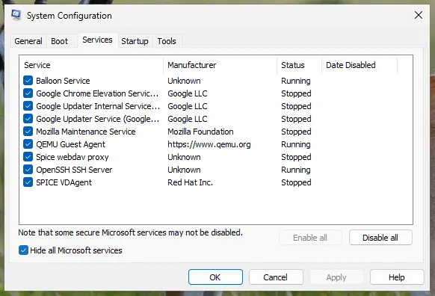The image size is (435, 296).
Task: Select the Balloon Service row name
Action: click(63, 81)
